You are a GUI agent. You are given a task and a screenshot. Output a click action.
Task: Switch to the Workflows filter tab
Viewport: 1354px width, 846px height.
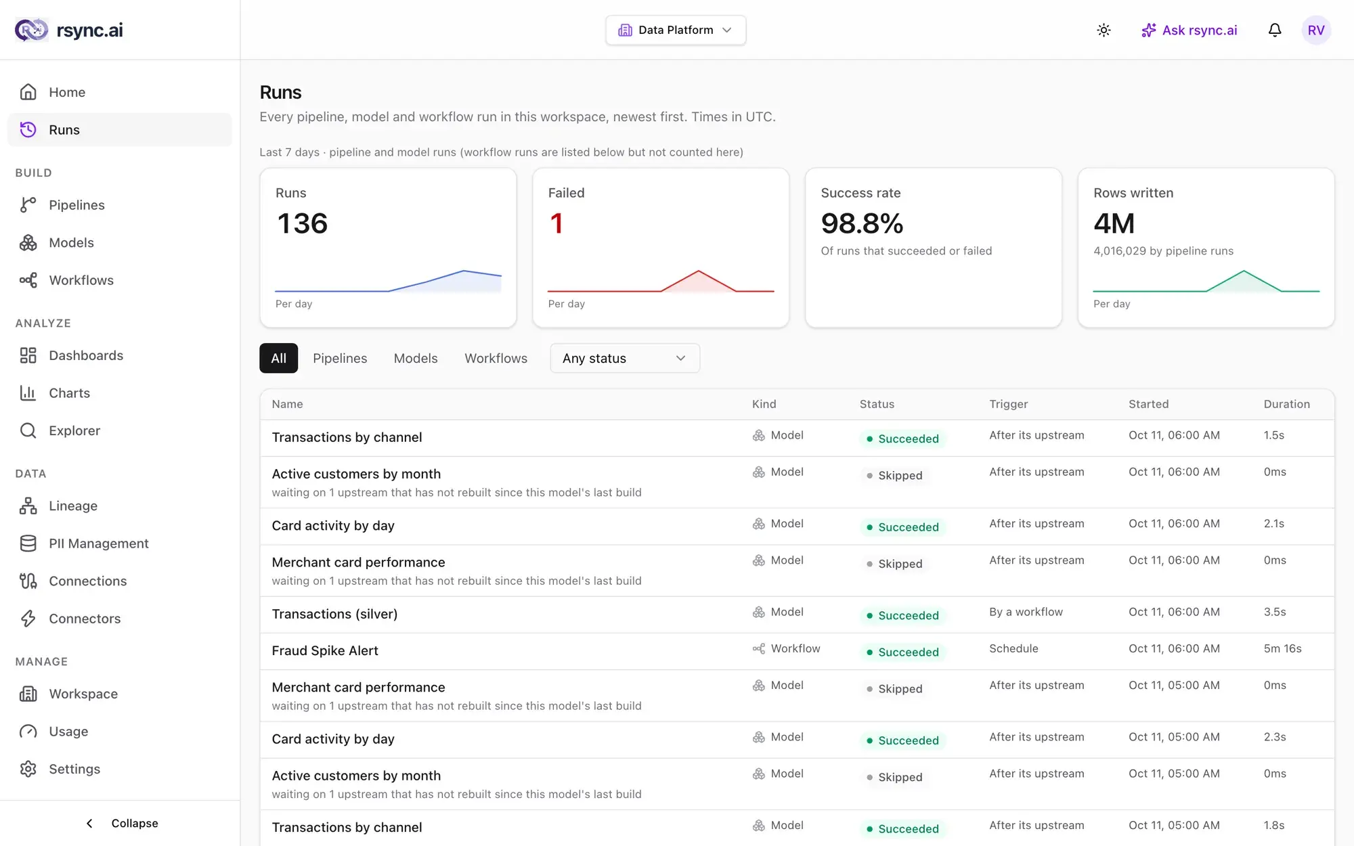pyautogui.click(x=496, y=358)
